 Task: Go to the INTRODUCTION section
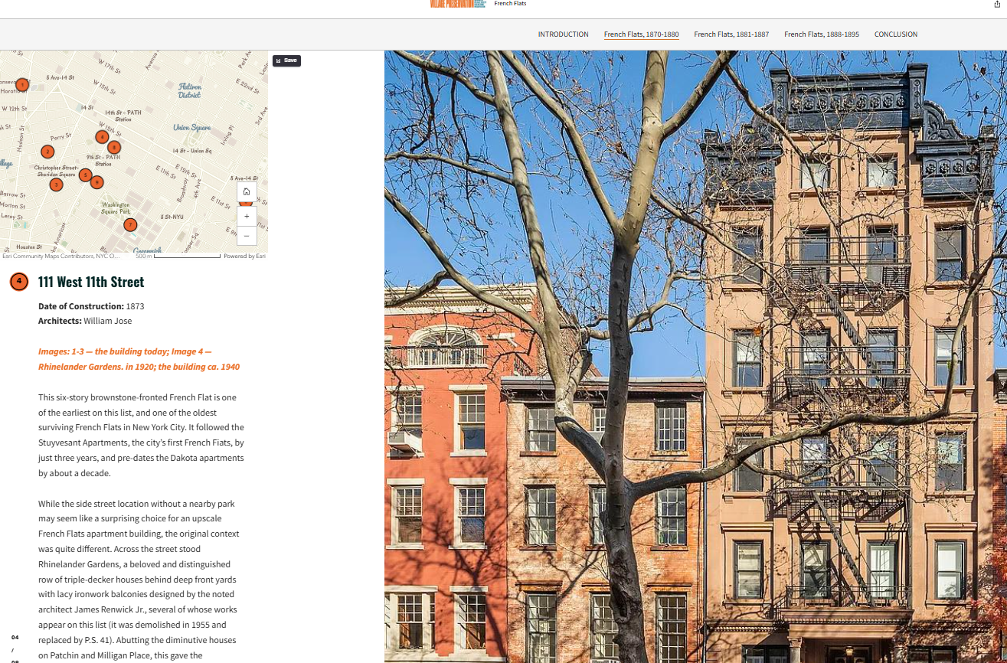click(x=563, y=34)
